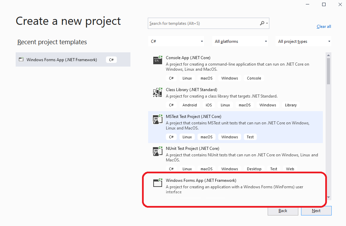
Task: Open the All project types dropdown
Action: point(303,41)
